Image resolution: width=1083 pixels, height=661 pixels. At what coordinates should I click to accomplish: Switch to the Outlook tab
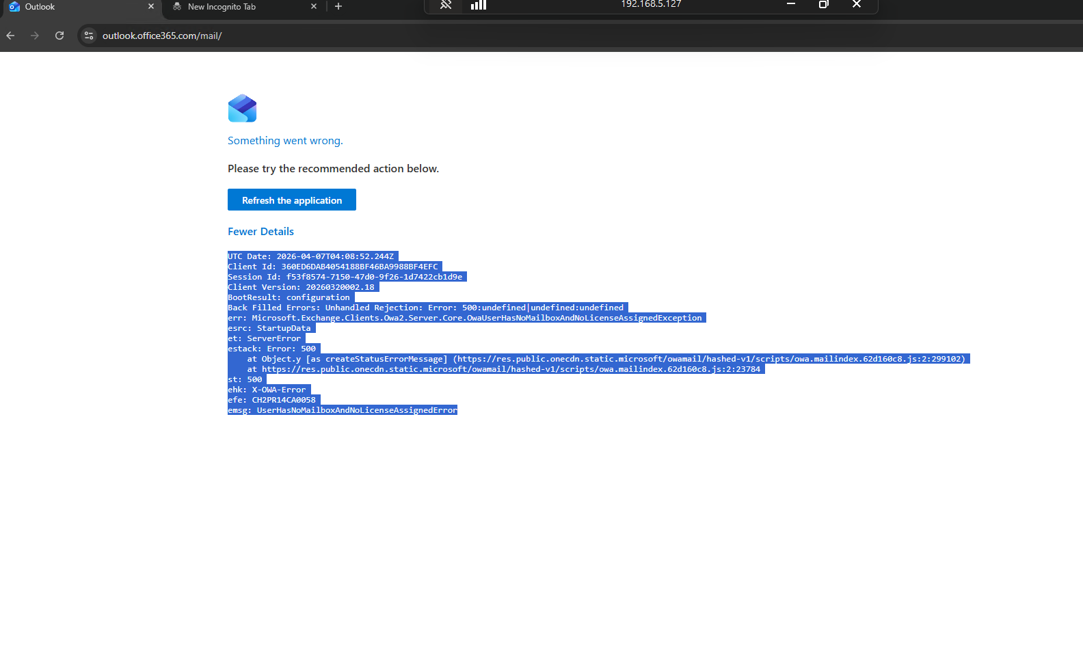point(81,7)
